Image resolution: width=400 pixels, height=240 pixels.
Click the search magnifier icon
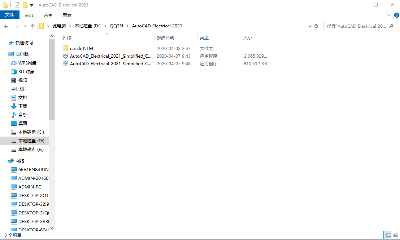point(391,26)
